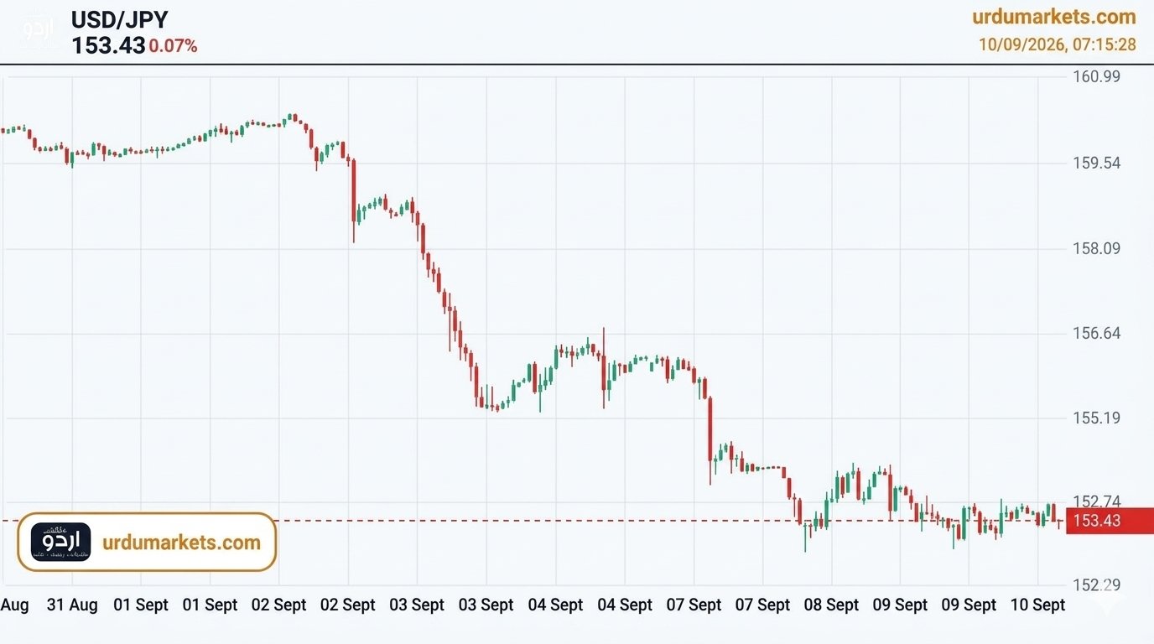Click the black Urdu logo in watermark badge
Screen dimensions: 1154x644
(60, 543)
